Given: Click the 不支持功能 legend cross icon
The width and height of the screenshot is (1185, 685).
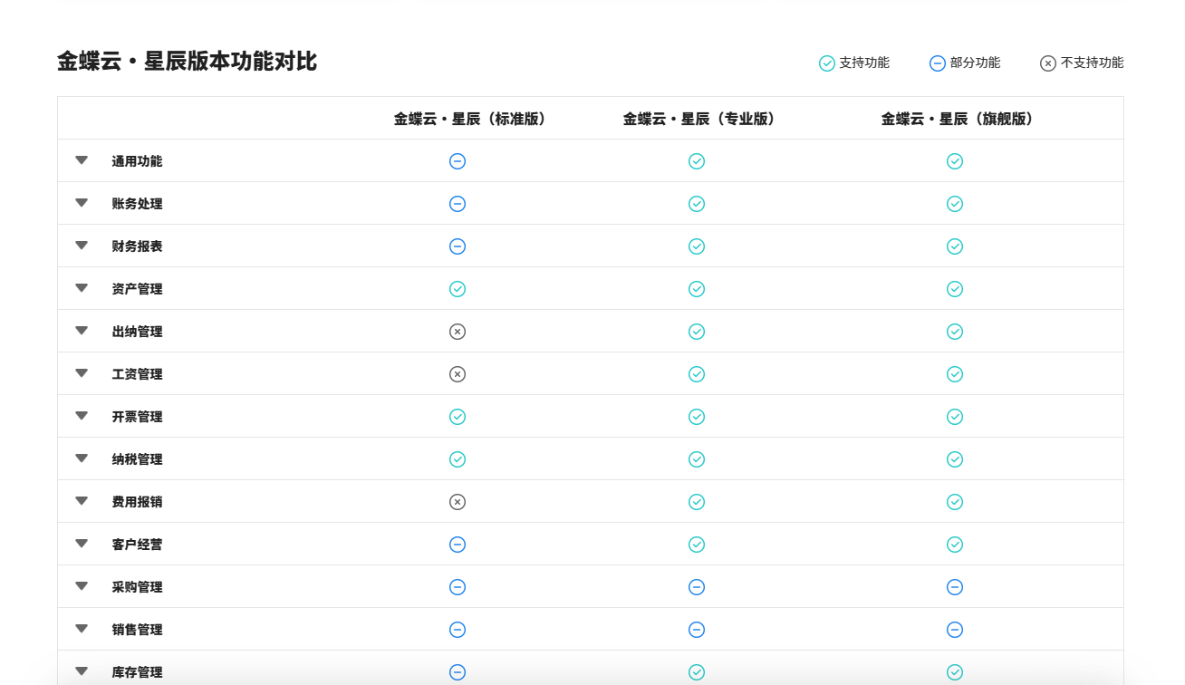Looking at the screenshot, I should [1047, 63].
